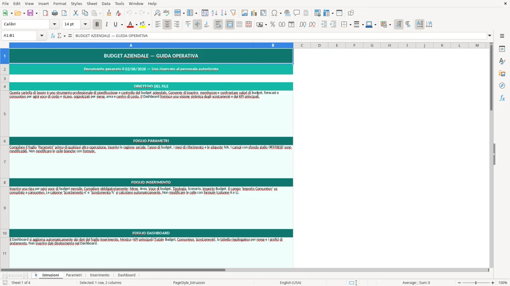The image size is (510, 286).
Task: Click the Print icon
Action: [x=55, y=13]
